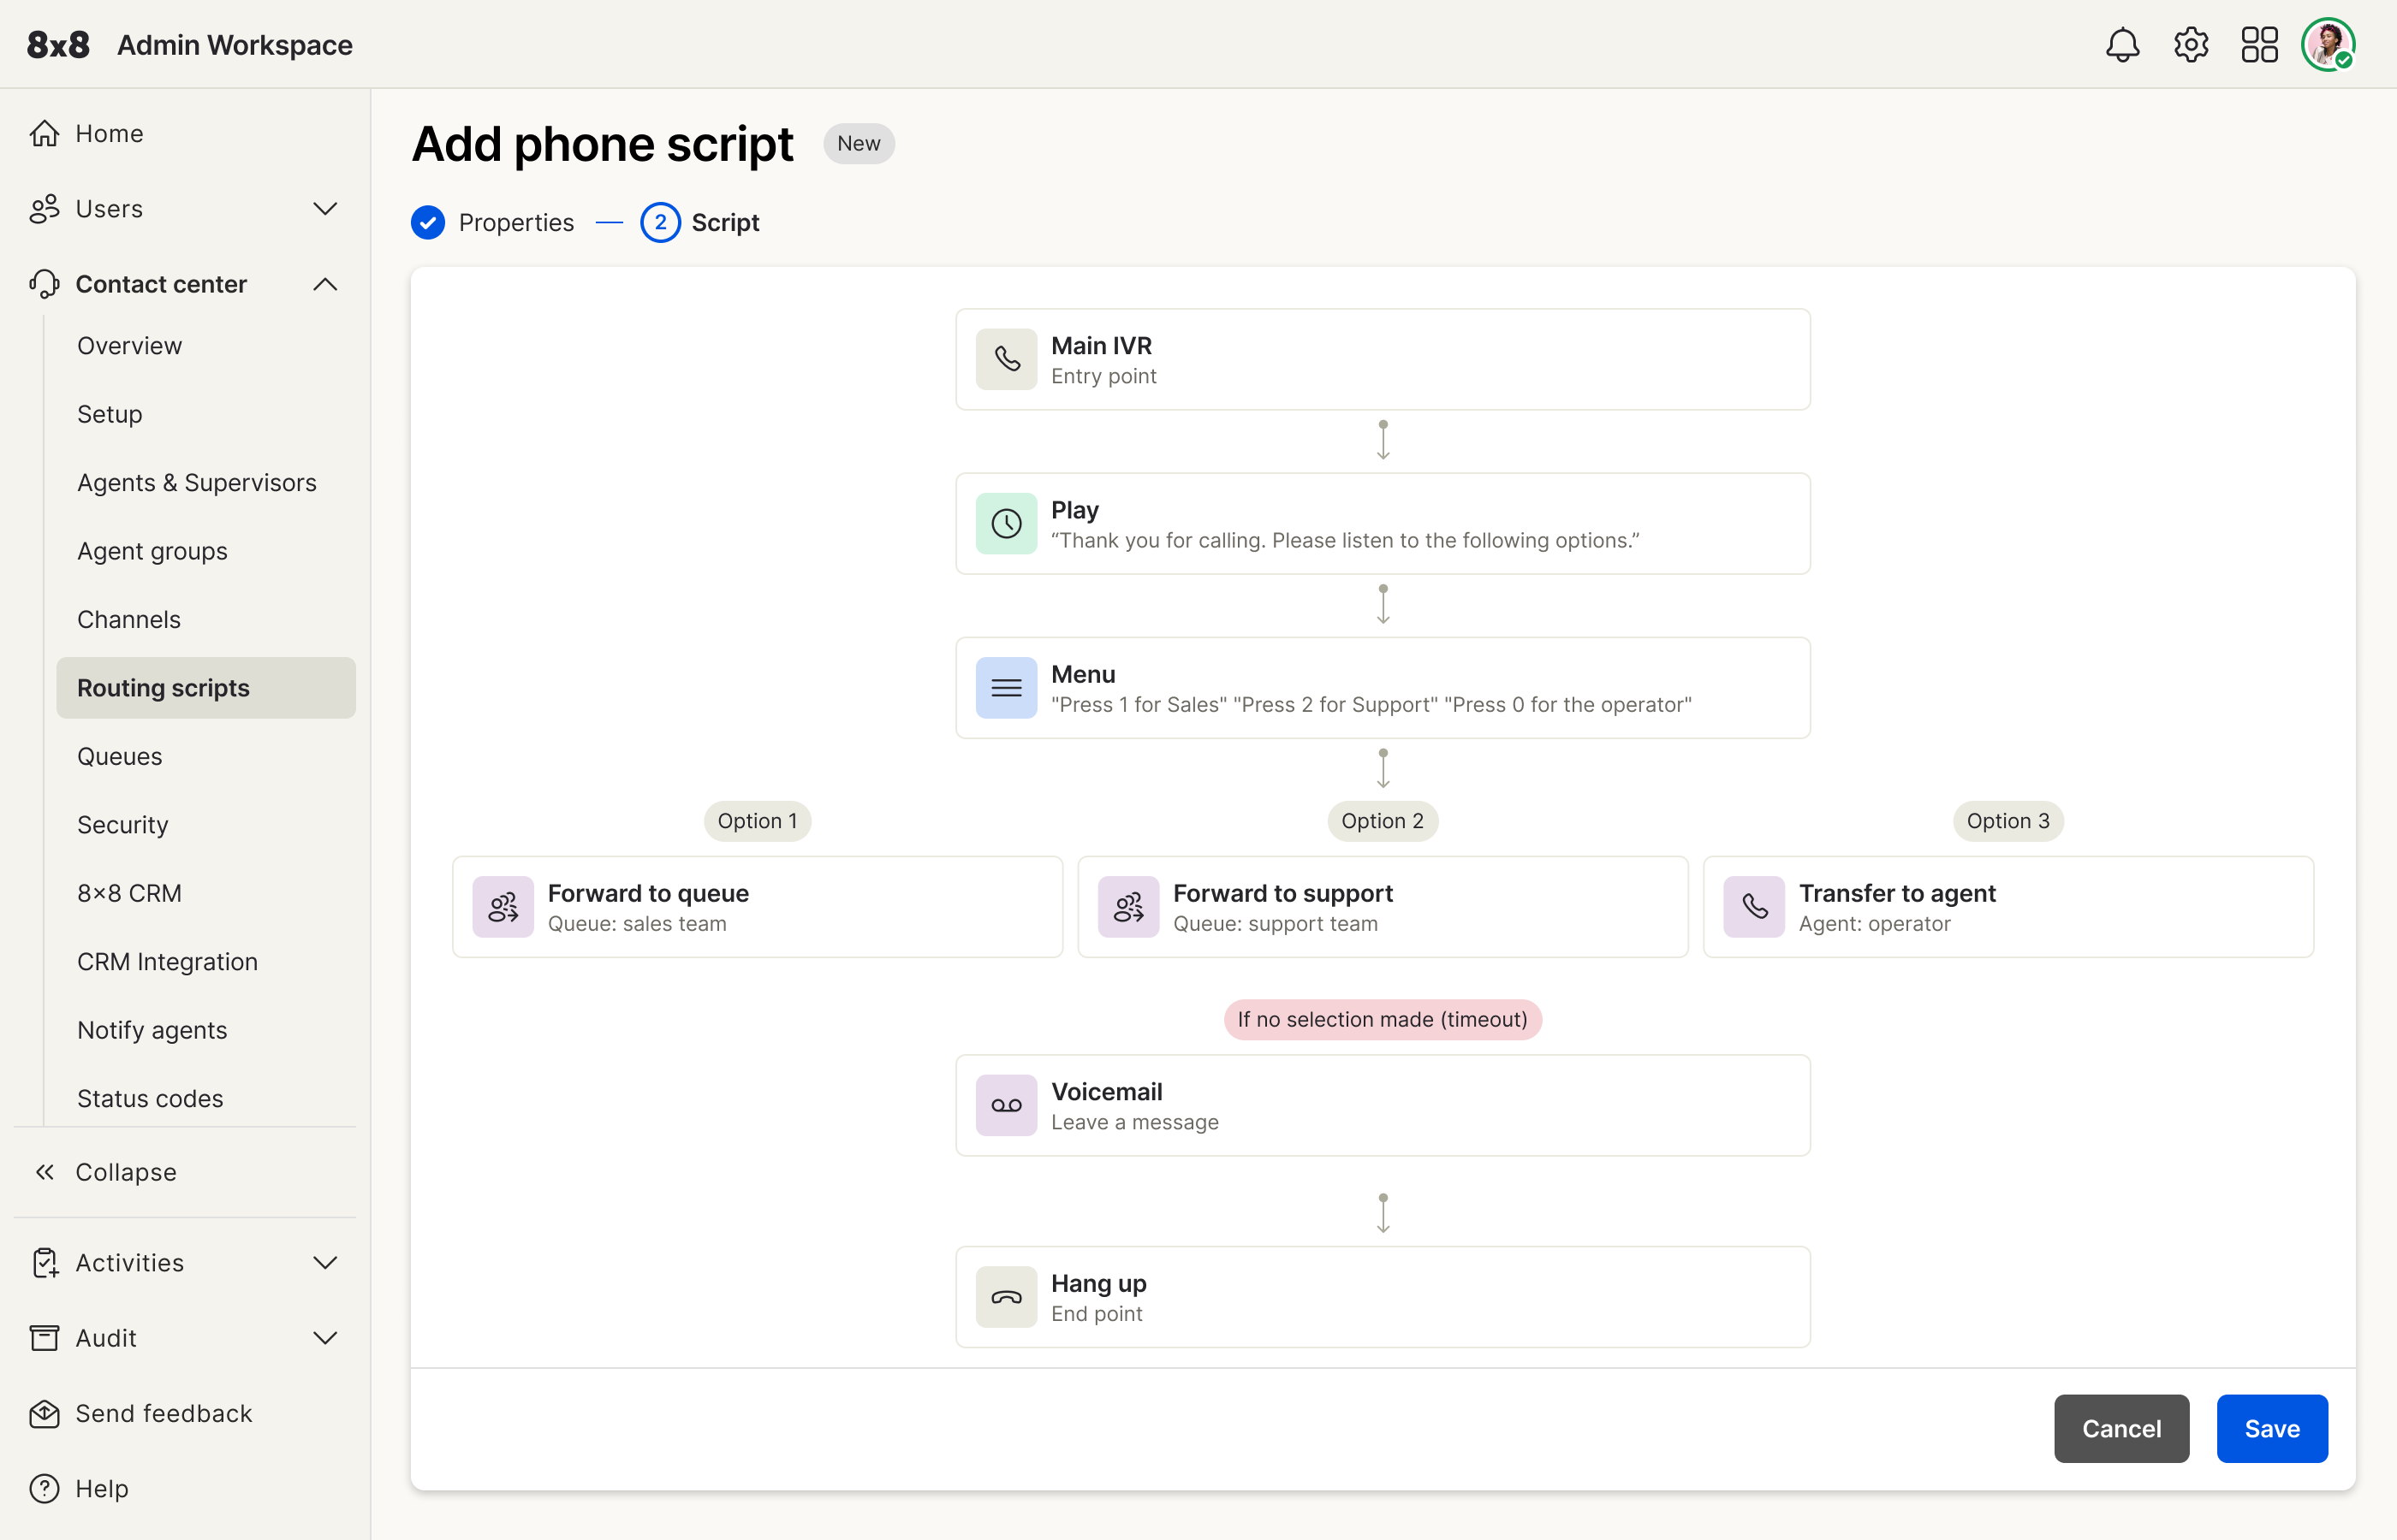Screen dimensions: 2397x1540
Task: Open the Queues menu item
Action: pos(119,756)
